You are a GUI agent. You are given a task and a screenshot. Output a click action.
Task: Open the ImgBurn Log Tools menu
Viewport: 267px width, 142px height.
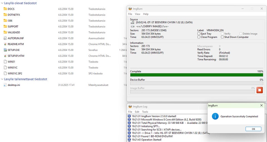[145, 112]
